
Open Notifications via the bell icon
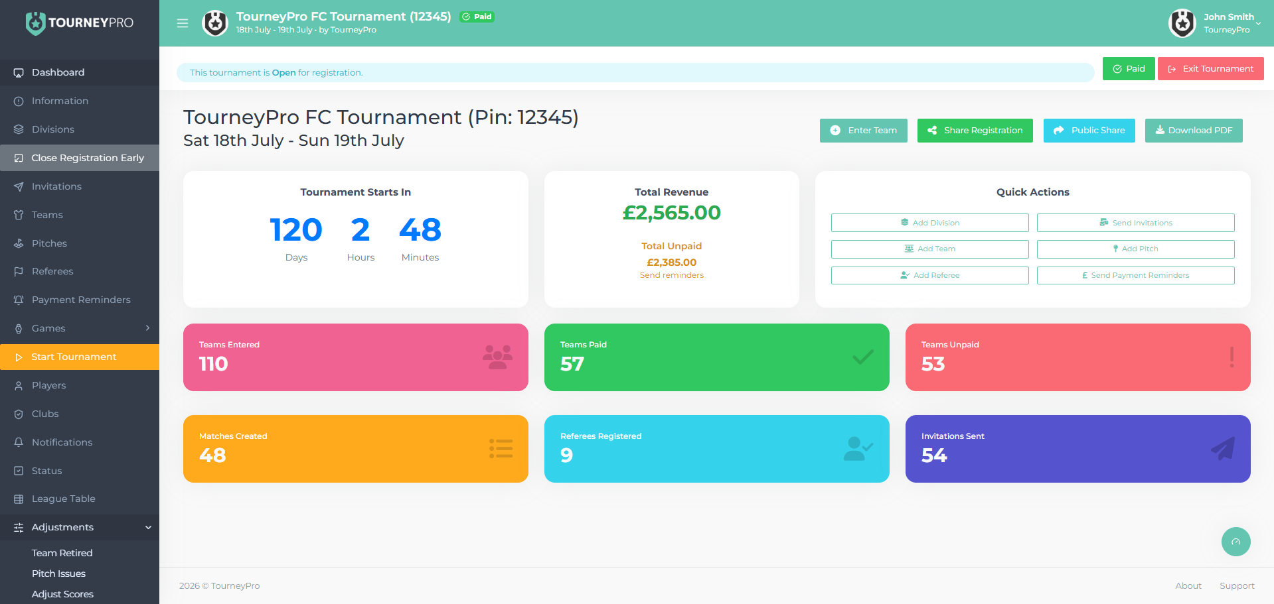(x=18, y=442)
